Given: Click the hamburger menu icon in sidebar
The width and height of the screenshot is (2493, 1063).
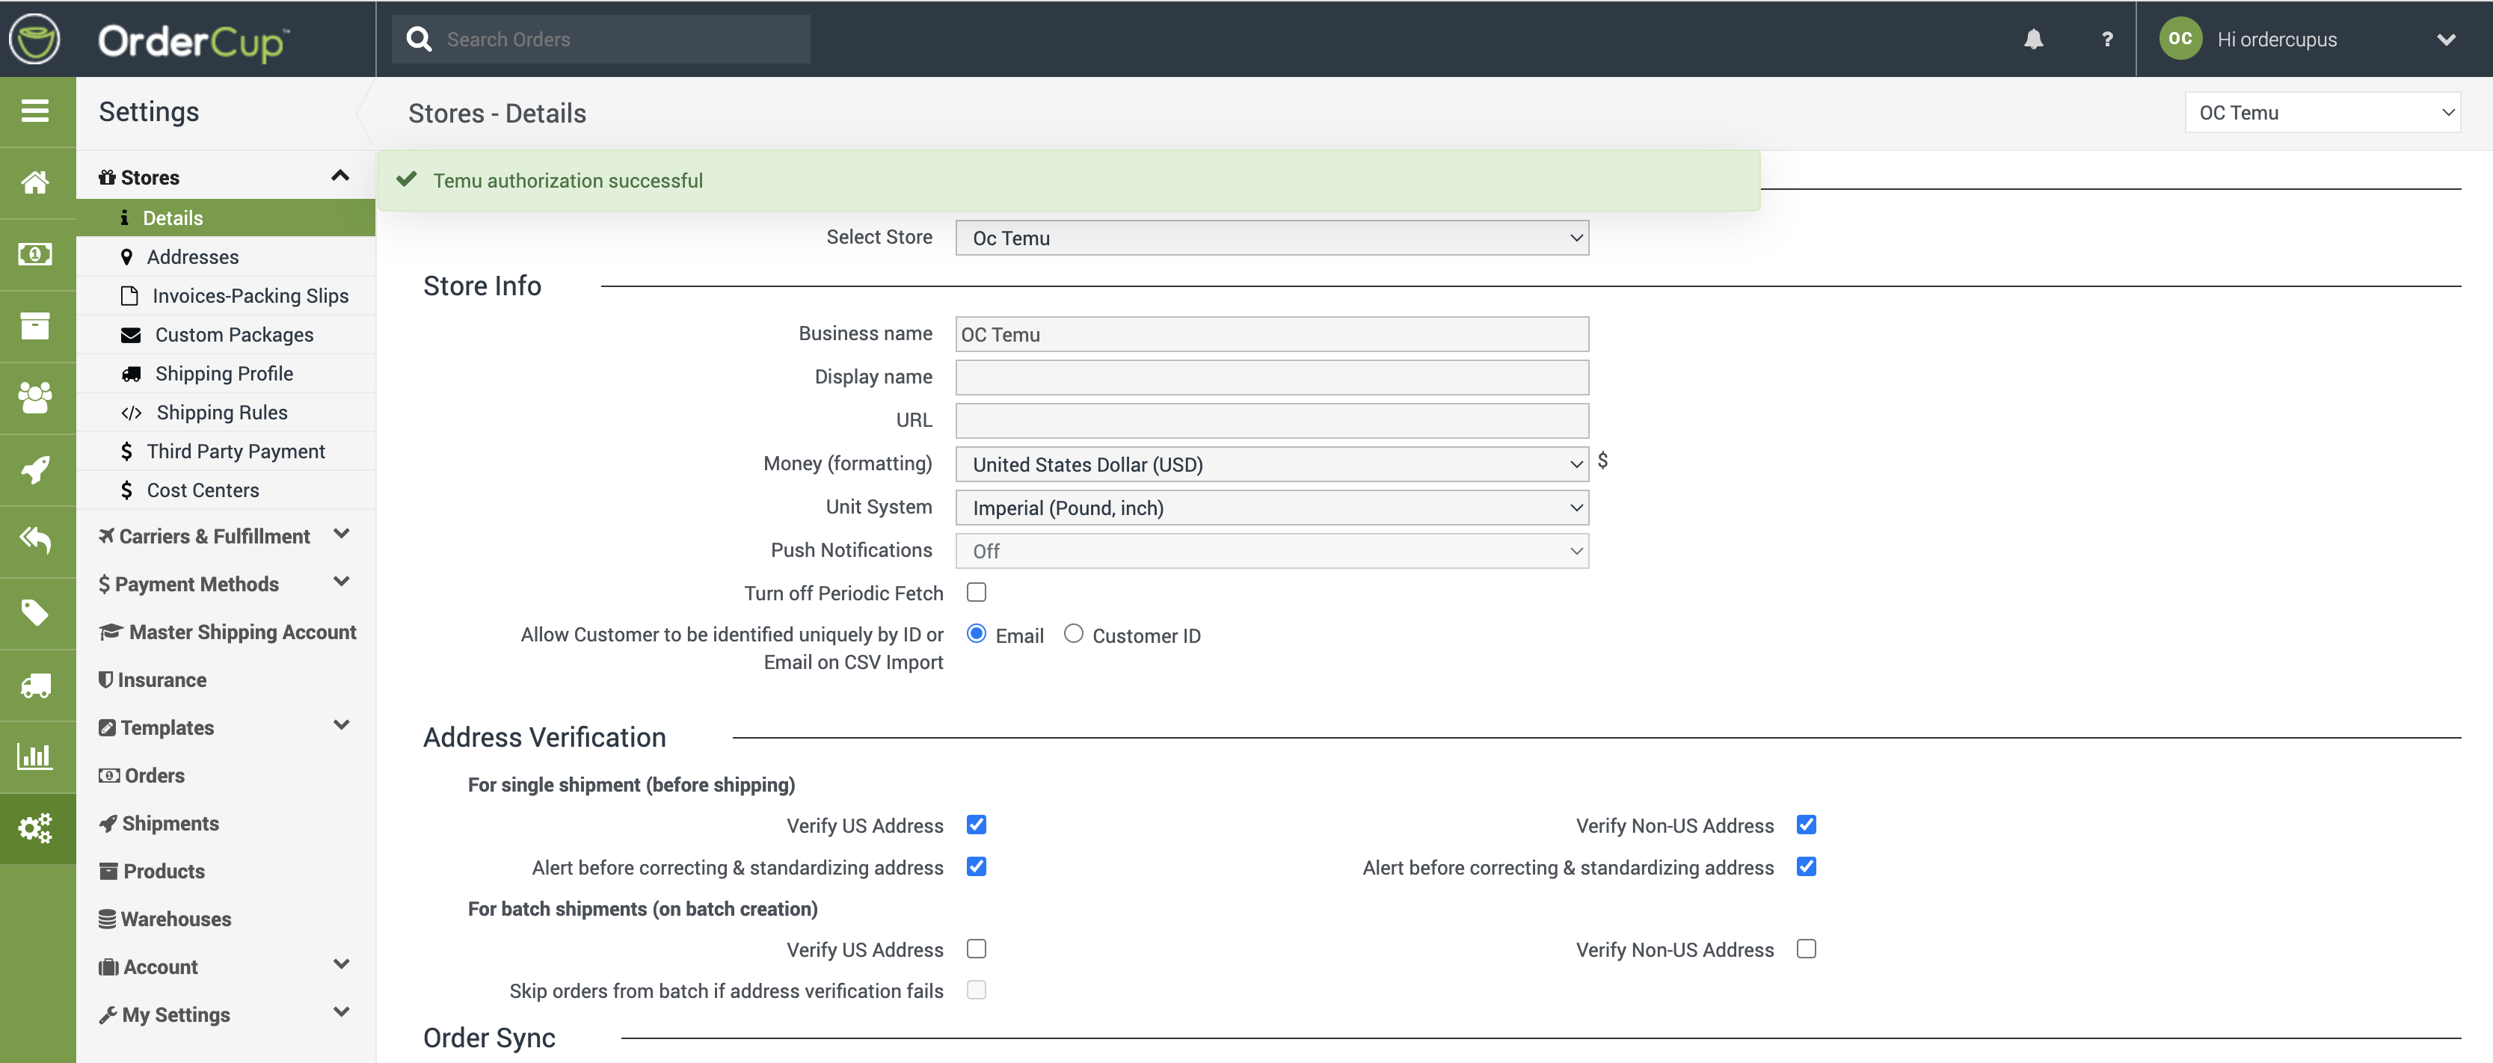Looking at the screenshot, I should pyautogui.click(x=36, y=111).
